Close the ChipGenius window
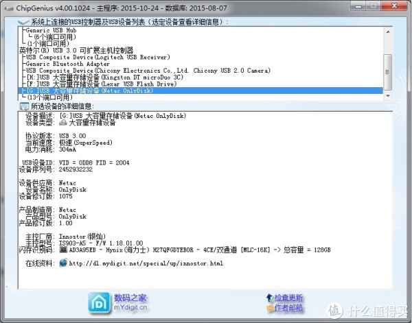 pyautogui.click(x=394, y=6)
